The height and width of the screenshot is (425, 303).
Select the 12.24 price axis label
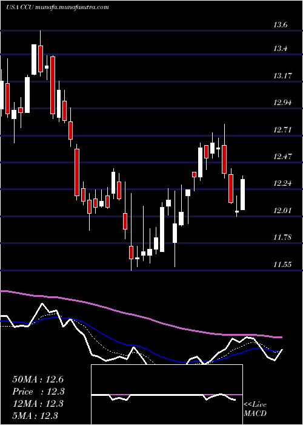(x=282, y=183)
